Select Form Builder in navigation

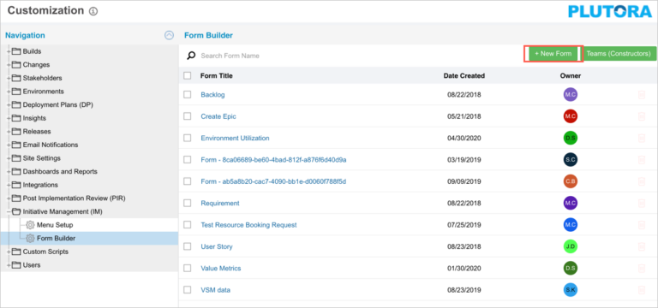(57, 239)
